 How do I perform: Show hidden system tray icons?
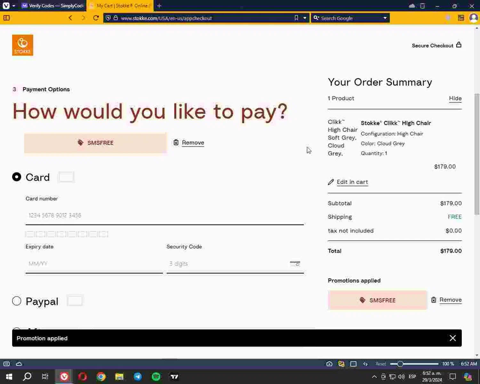374,377
